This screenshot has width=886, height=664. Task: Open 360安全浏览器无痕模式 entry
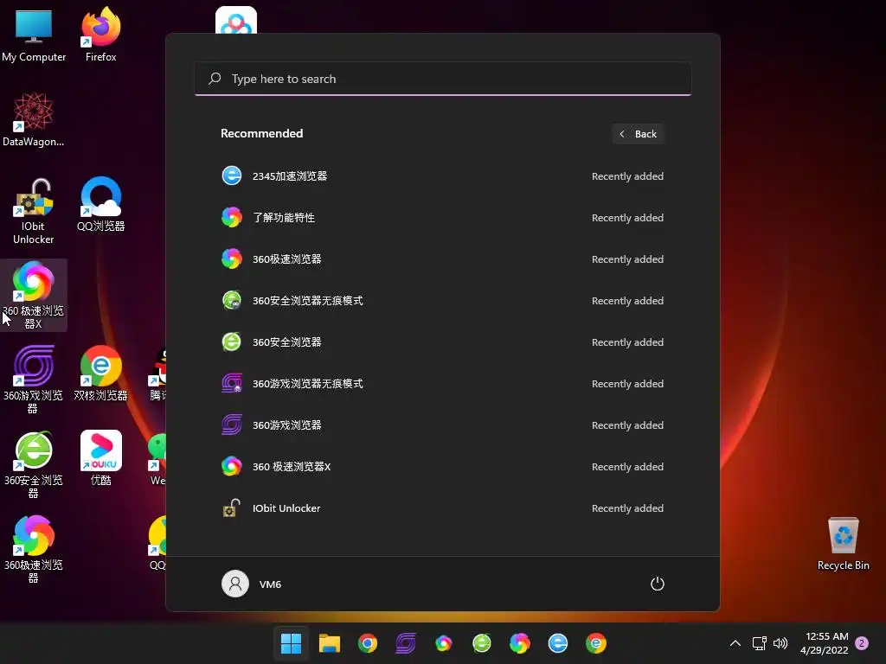pyautogui.click(x=442, y=300)
